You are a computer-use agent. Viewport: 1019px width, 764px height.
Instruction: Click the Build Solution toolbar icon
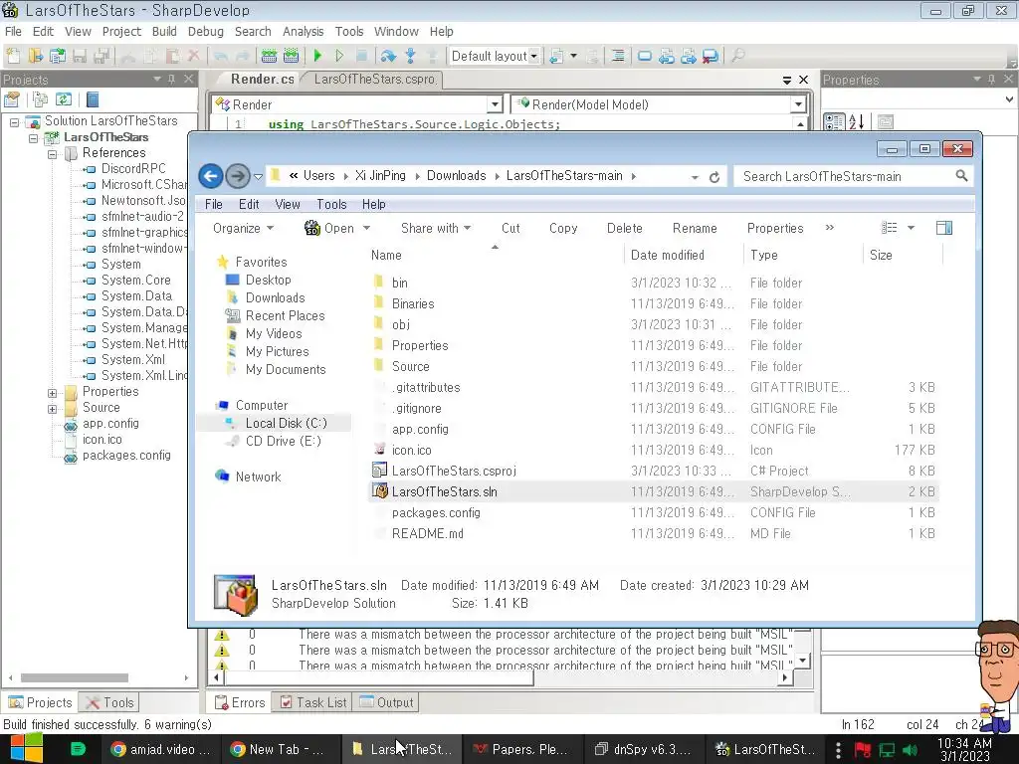pyautogui.click(x=269, y=56)
